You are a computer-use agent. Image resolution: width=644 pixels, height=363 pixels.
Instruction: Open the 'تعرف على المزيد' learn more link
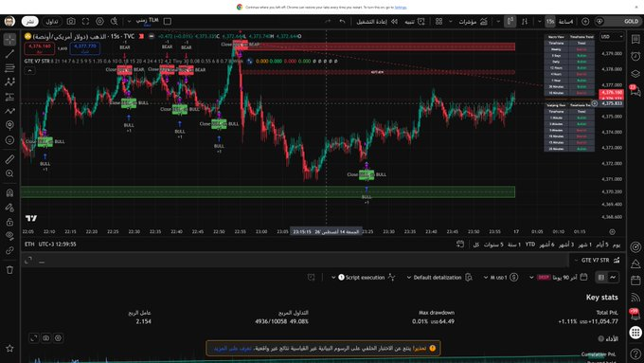pos(232,348)
